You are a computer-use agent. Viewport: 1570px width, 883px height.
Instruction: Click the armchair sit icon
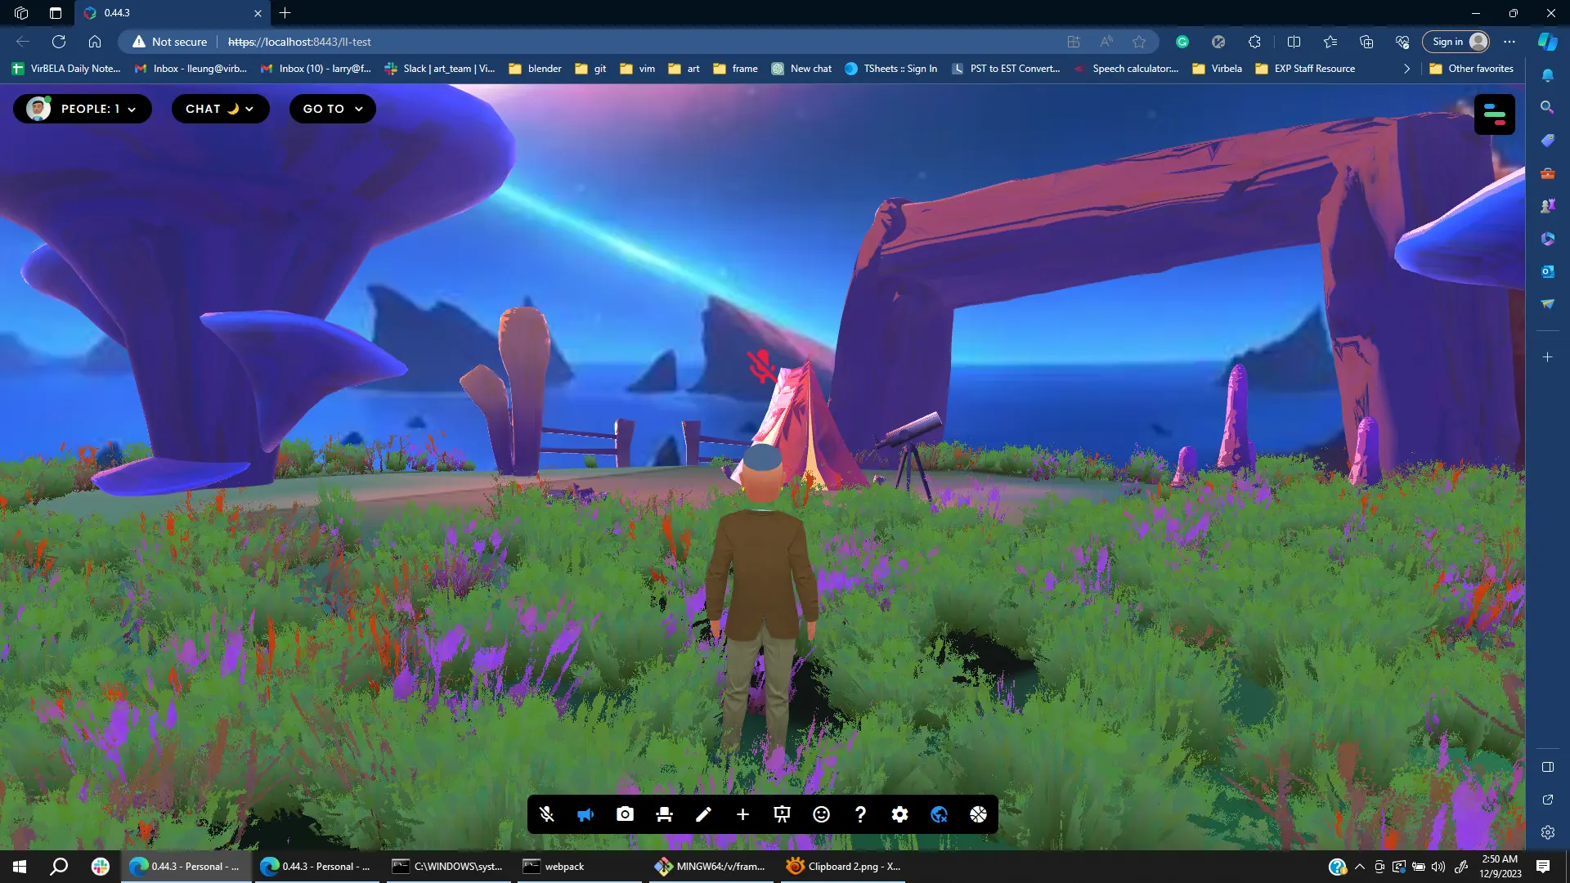click(x=664, y=814)
